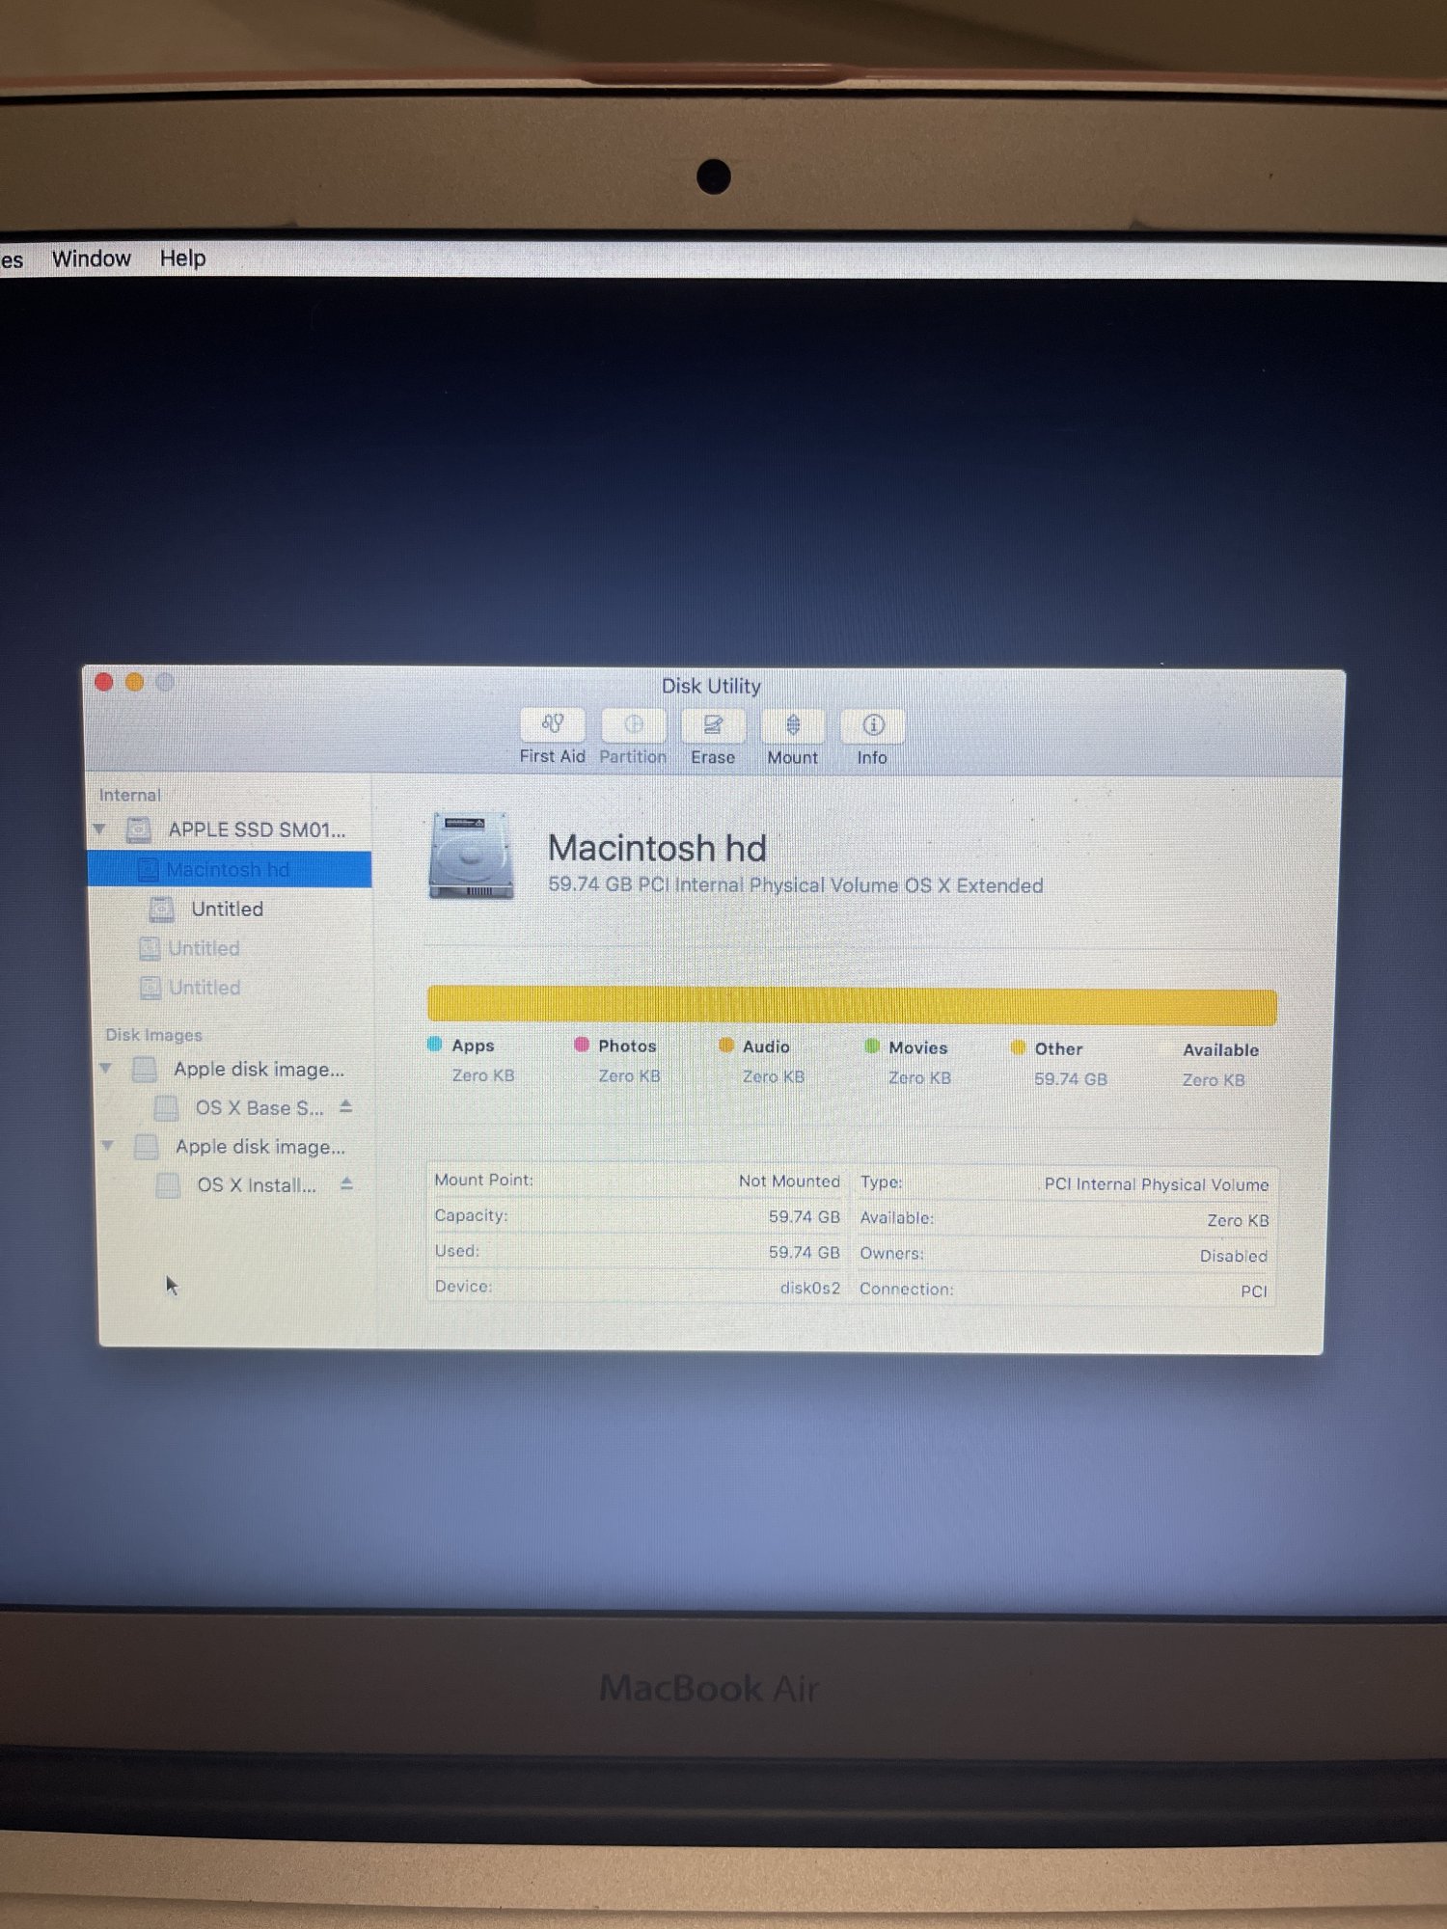Click the yellow storage usage bar
This screenshot has width=1447, height=1929.
tap(852, 1006)
